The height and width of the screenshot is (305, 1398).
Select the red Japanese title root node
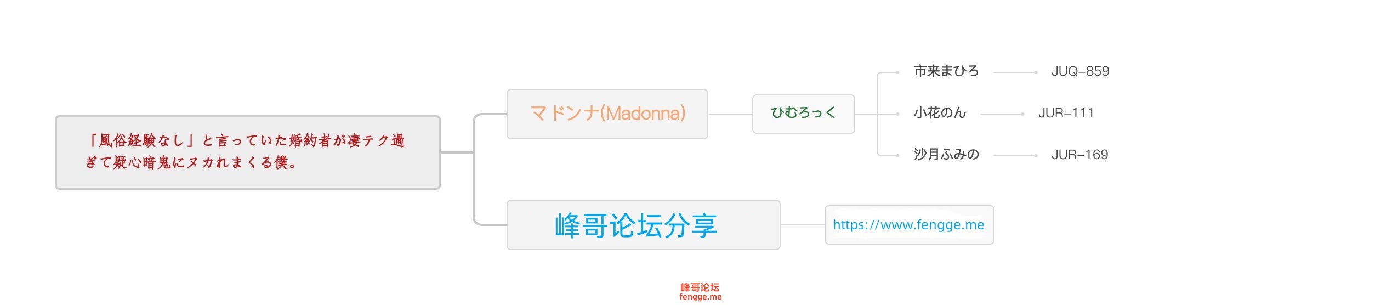pyautogui.click(x=248, y=152)
